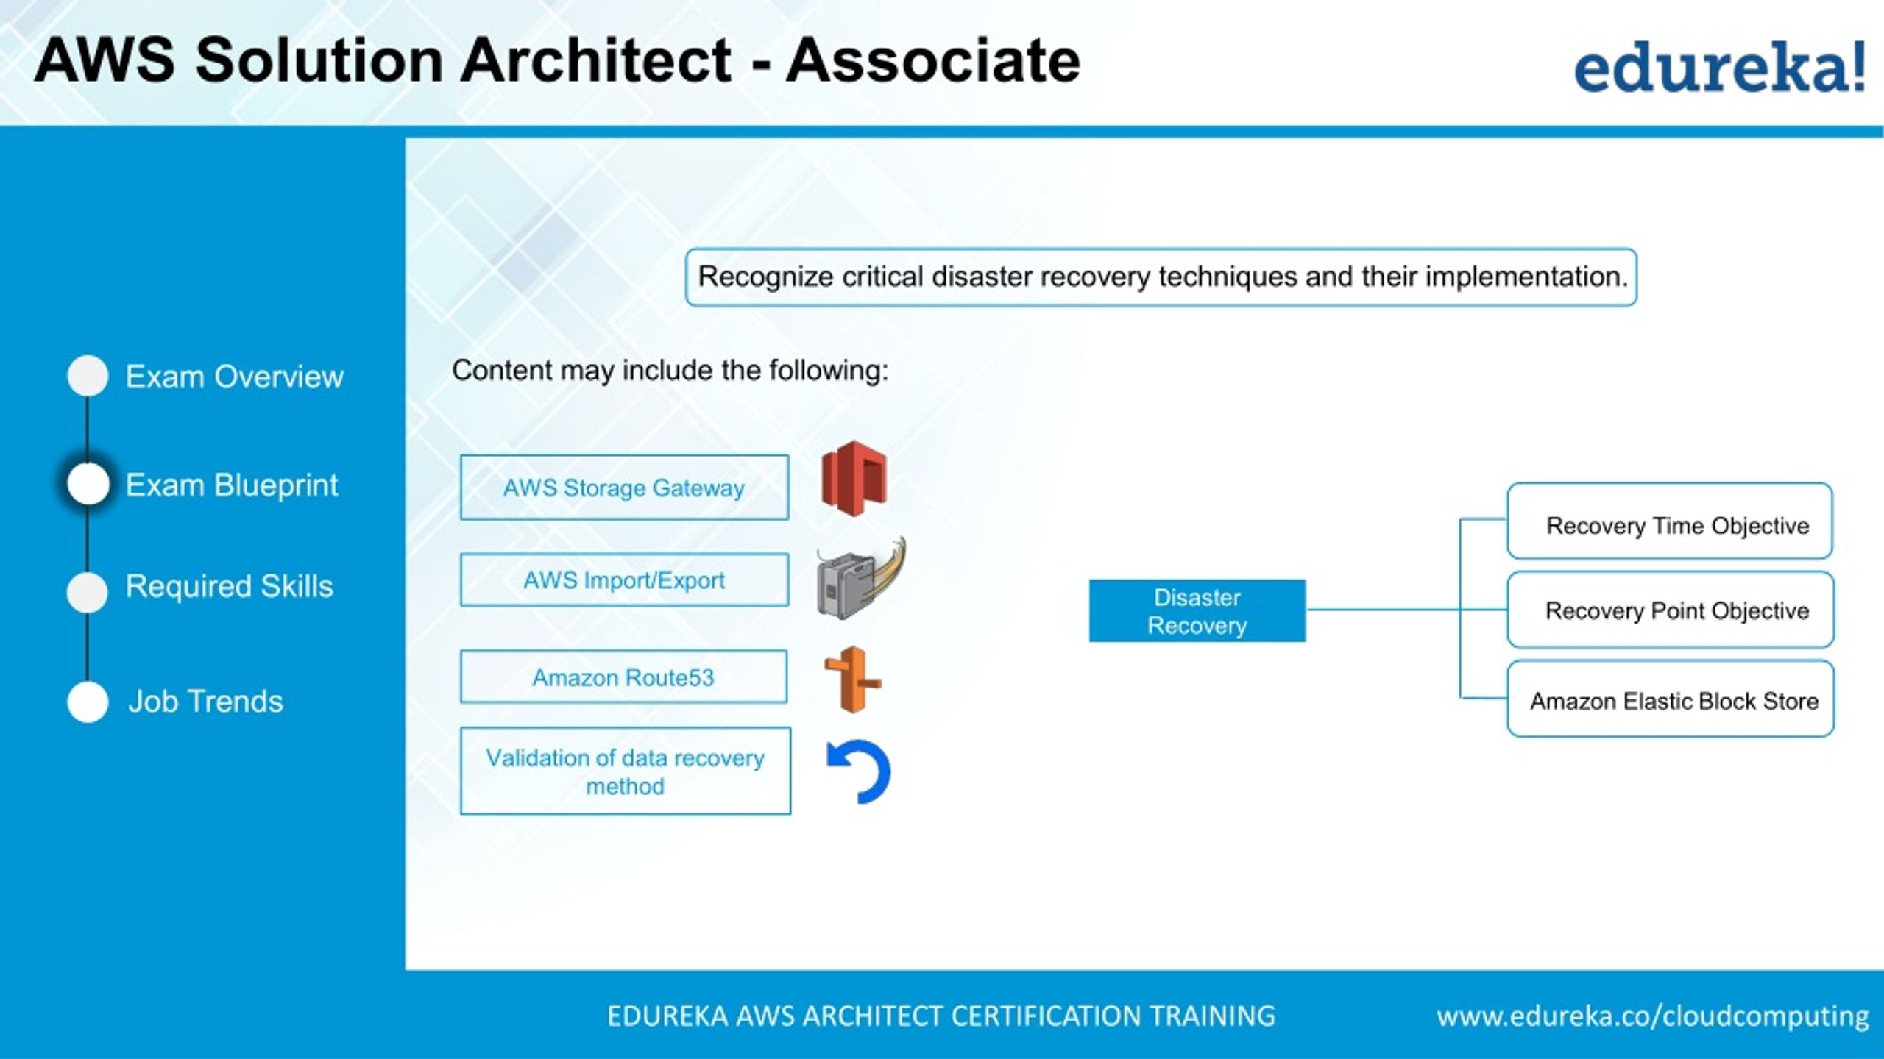
Task: Click the Amazon Elastic Block Store icon
Action: click(x=1674, y=699)
